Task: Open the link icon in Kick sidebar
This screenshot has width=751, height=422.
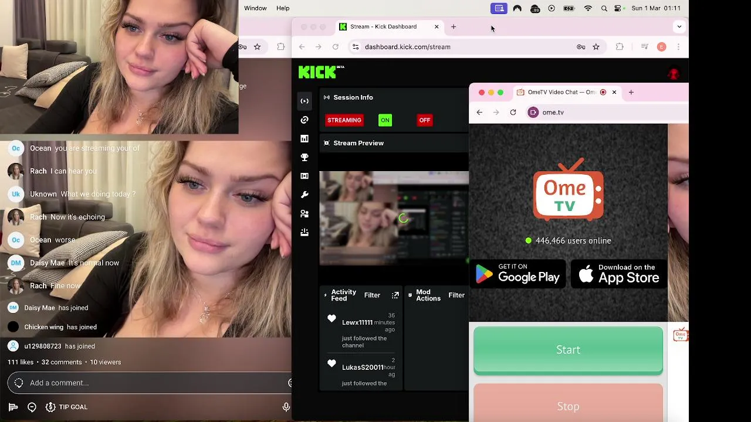Action: pyautogui.click(x=305, y=120)
